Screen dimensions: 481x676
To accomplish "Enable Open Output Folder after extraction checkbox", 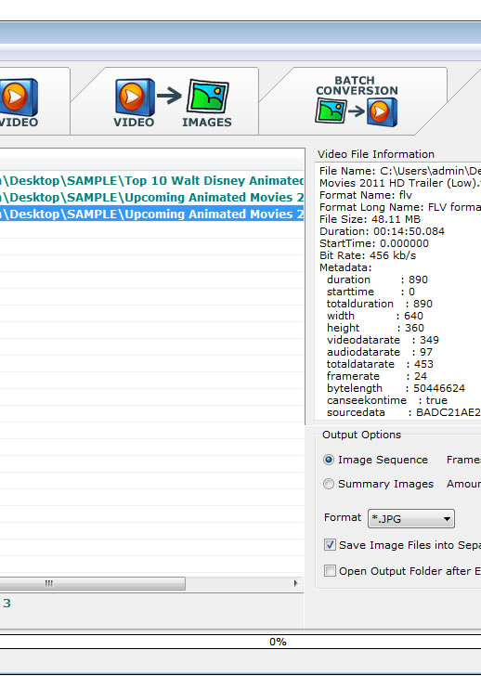I will click(x=330, y=571).
